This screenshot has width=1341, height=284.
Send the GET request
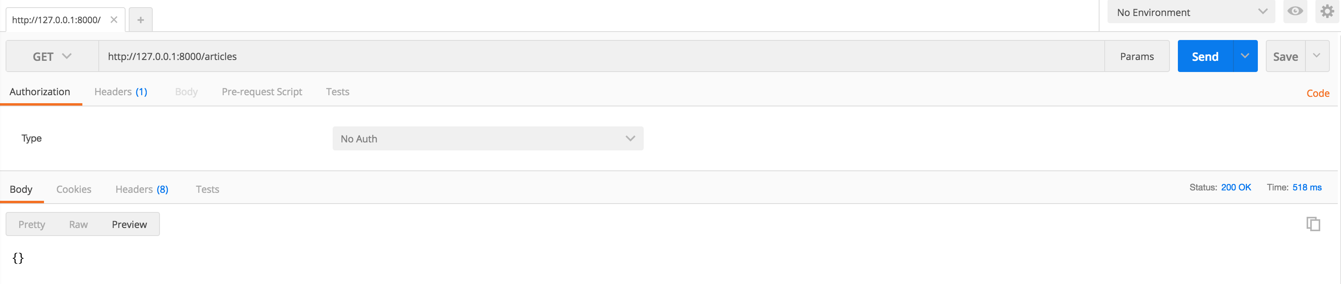(x=1205, y=56)
